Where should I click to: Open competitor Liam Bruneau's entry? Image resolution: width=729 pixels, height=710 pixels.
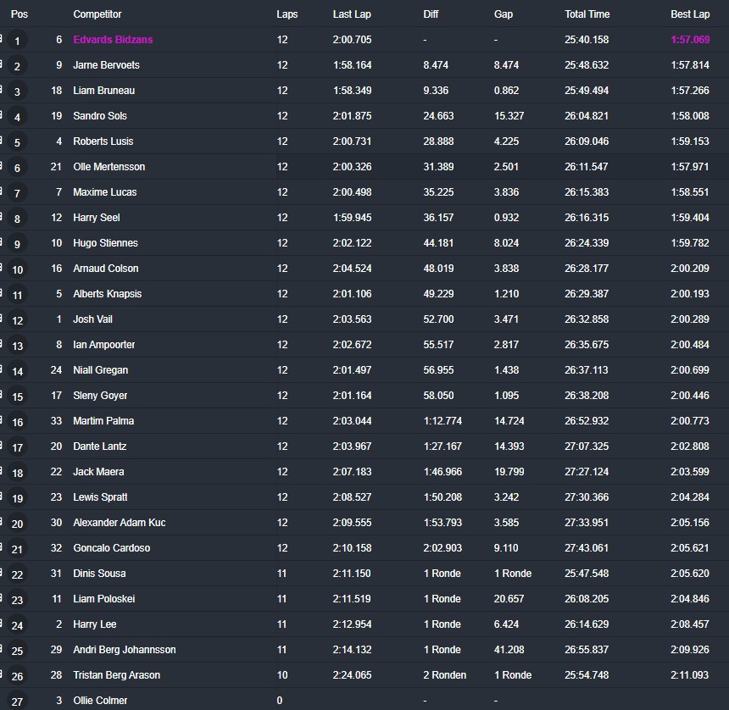coord(103,91)
